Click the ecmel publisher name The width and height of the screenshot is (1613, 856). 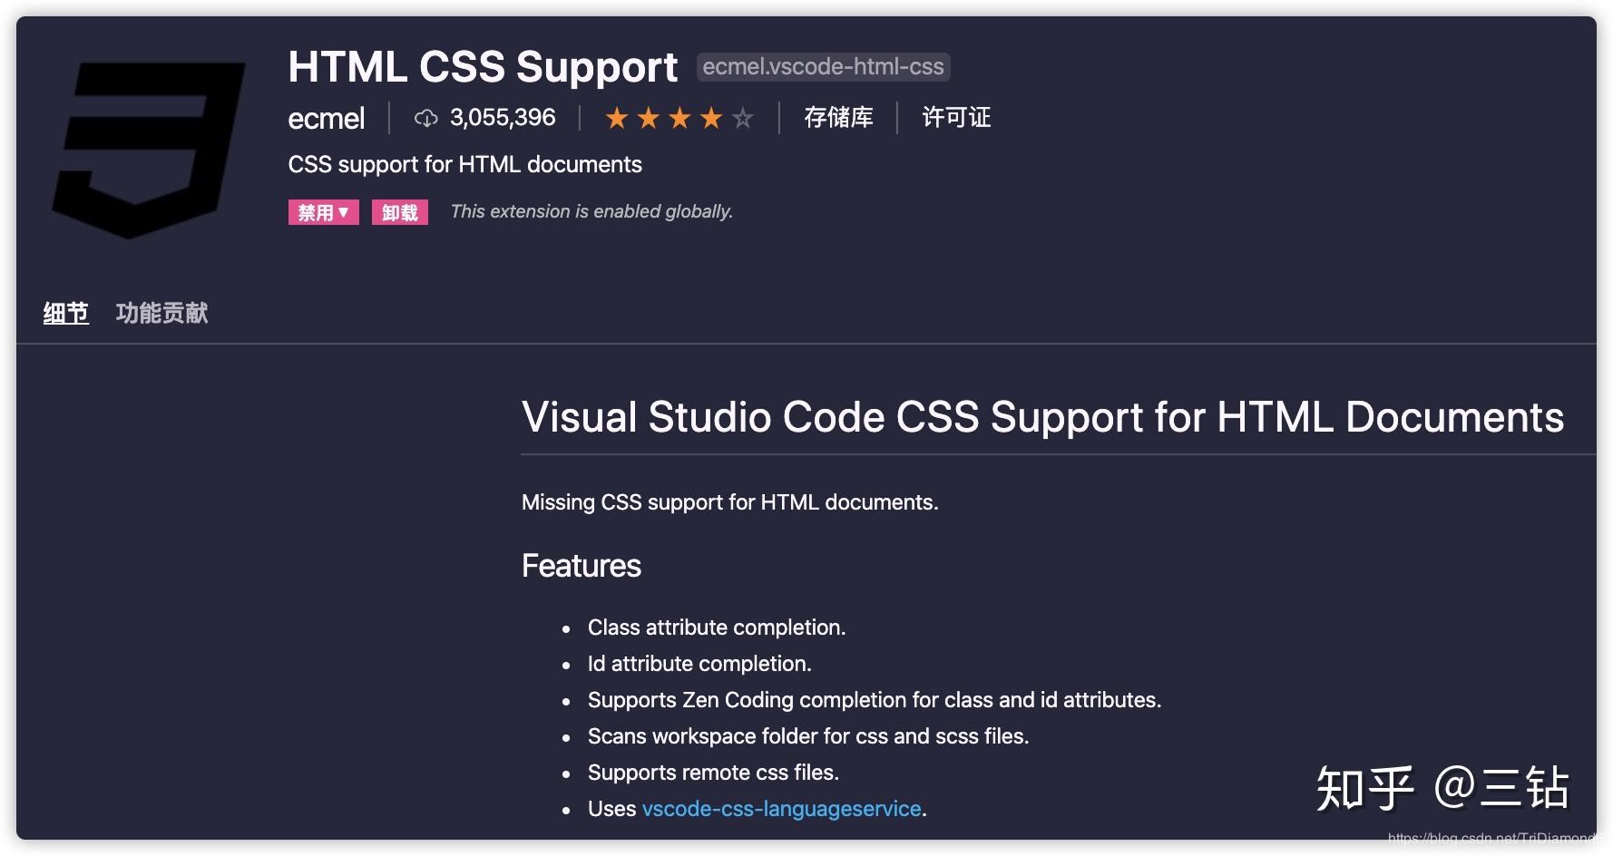point(325,118)
